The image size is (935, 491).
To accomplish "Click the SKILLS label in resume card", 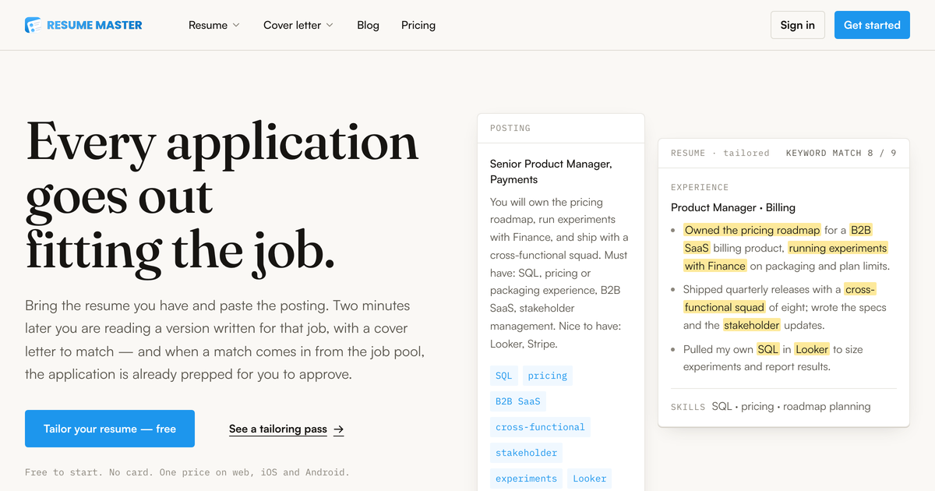I will click(688, 407).
